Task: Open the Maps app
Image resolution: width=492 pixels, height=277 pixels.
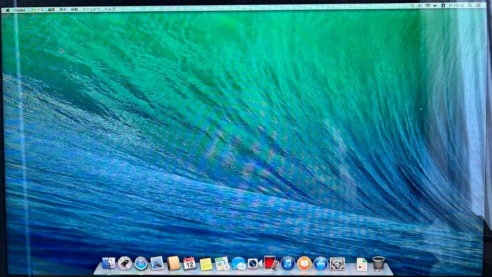Action: click(x=221, y=263)
